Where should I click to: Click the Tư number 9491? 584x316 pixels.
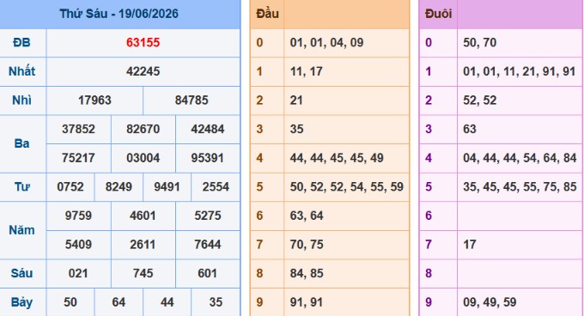(x=167, y=187)
